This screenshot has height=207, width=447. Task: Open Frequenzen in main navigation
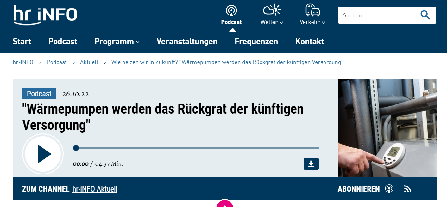[x=256, y=42]
